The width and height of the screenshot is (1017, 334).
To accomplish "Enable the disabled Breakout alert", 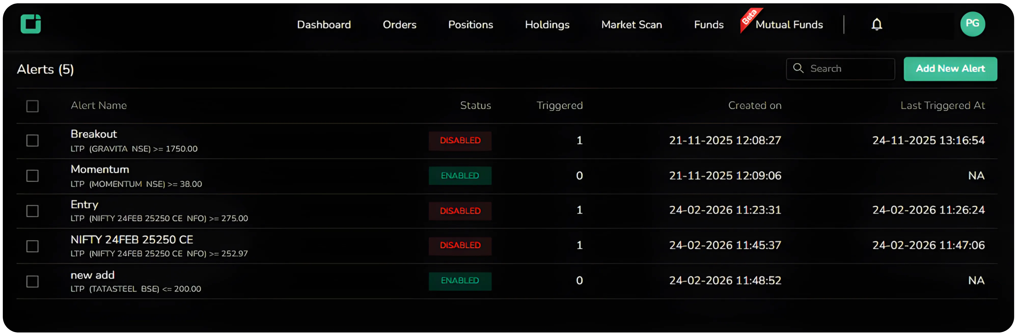I will click(460, 141).
